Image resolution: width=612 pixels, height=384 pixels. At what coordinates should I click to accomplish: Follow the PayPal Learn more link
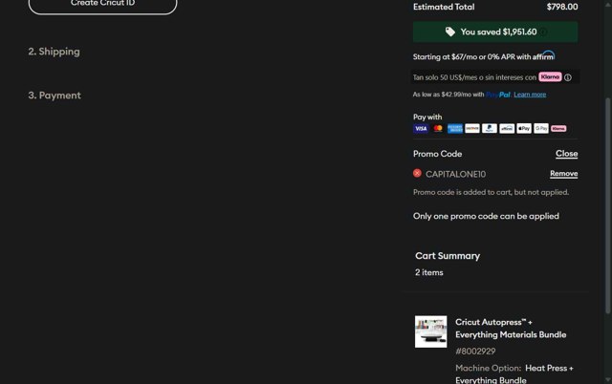530,95
